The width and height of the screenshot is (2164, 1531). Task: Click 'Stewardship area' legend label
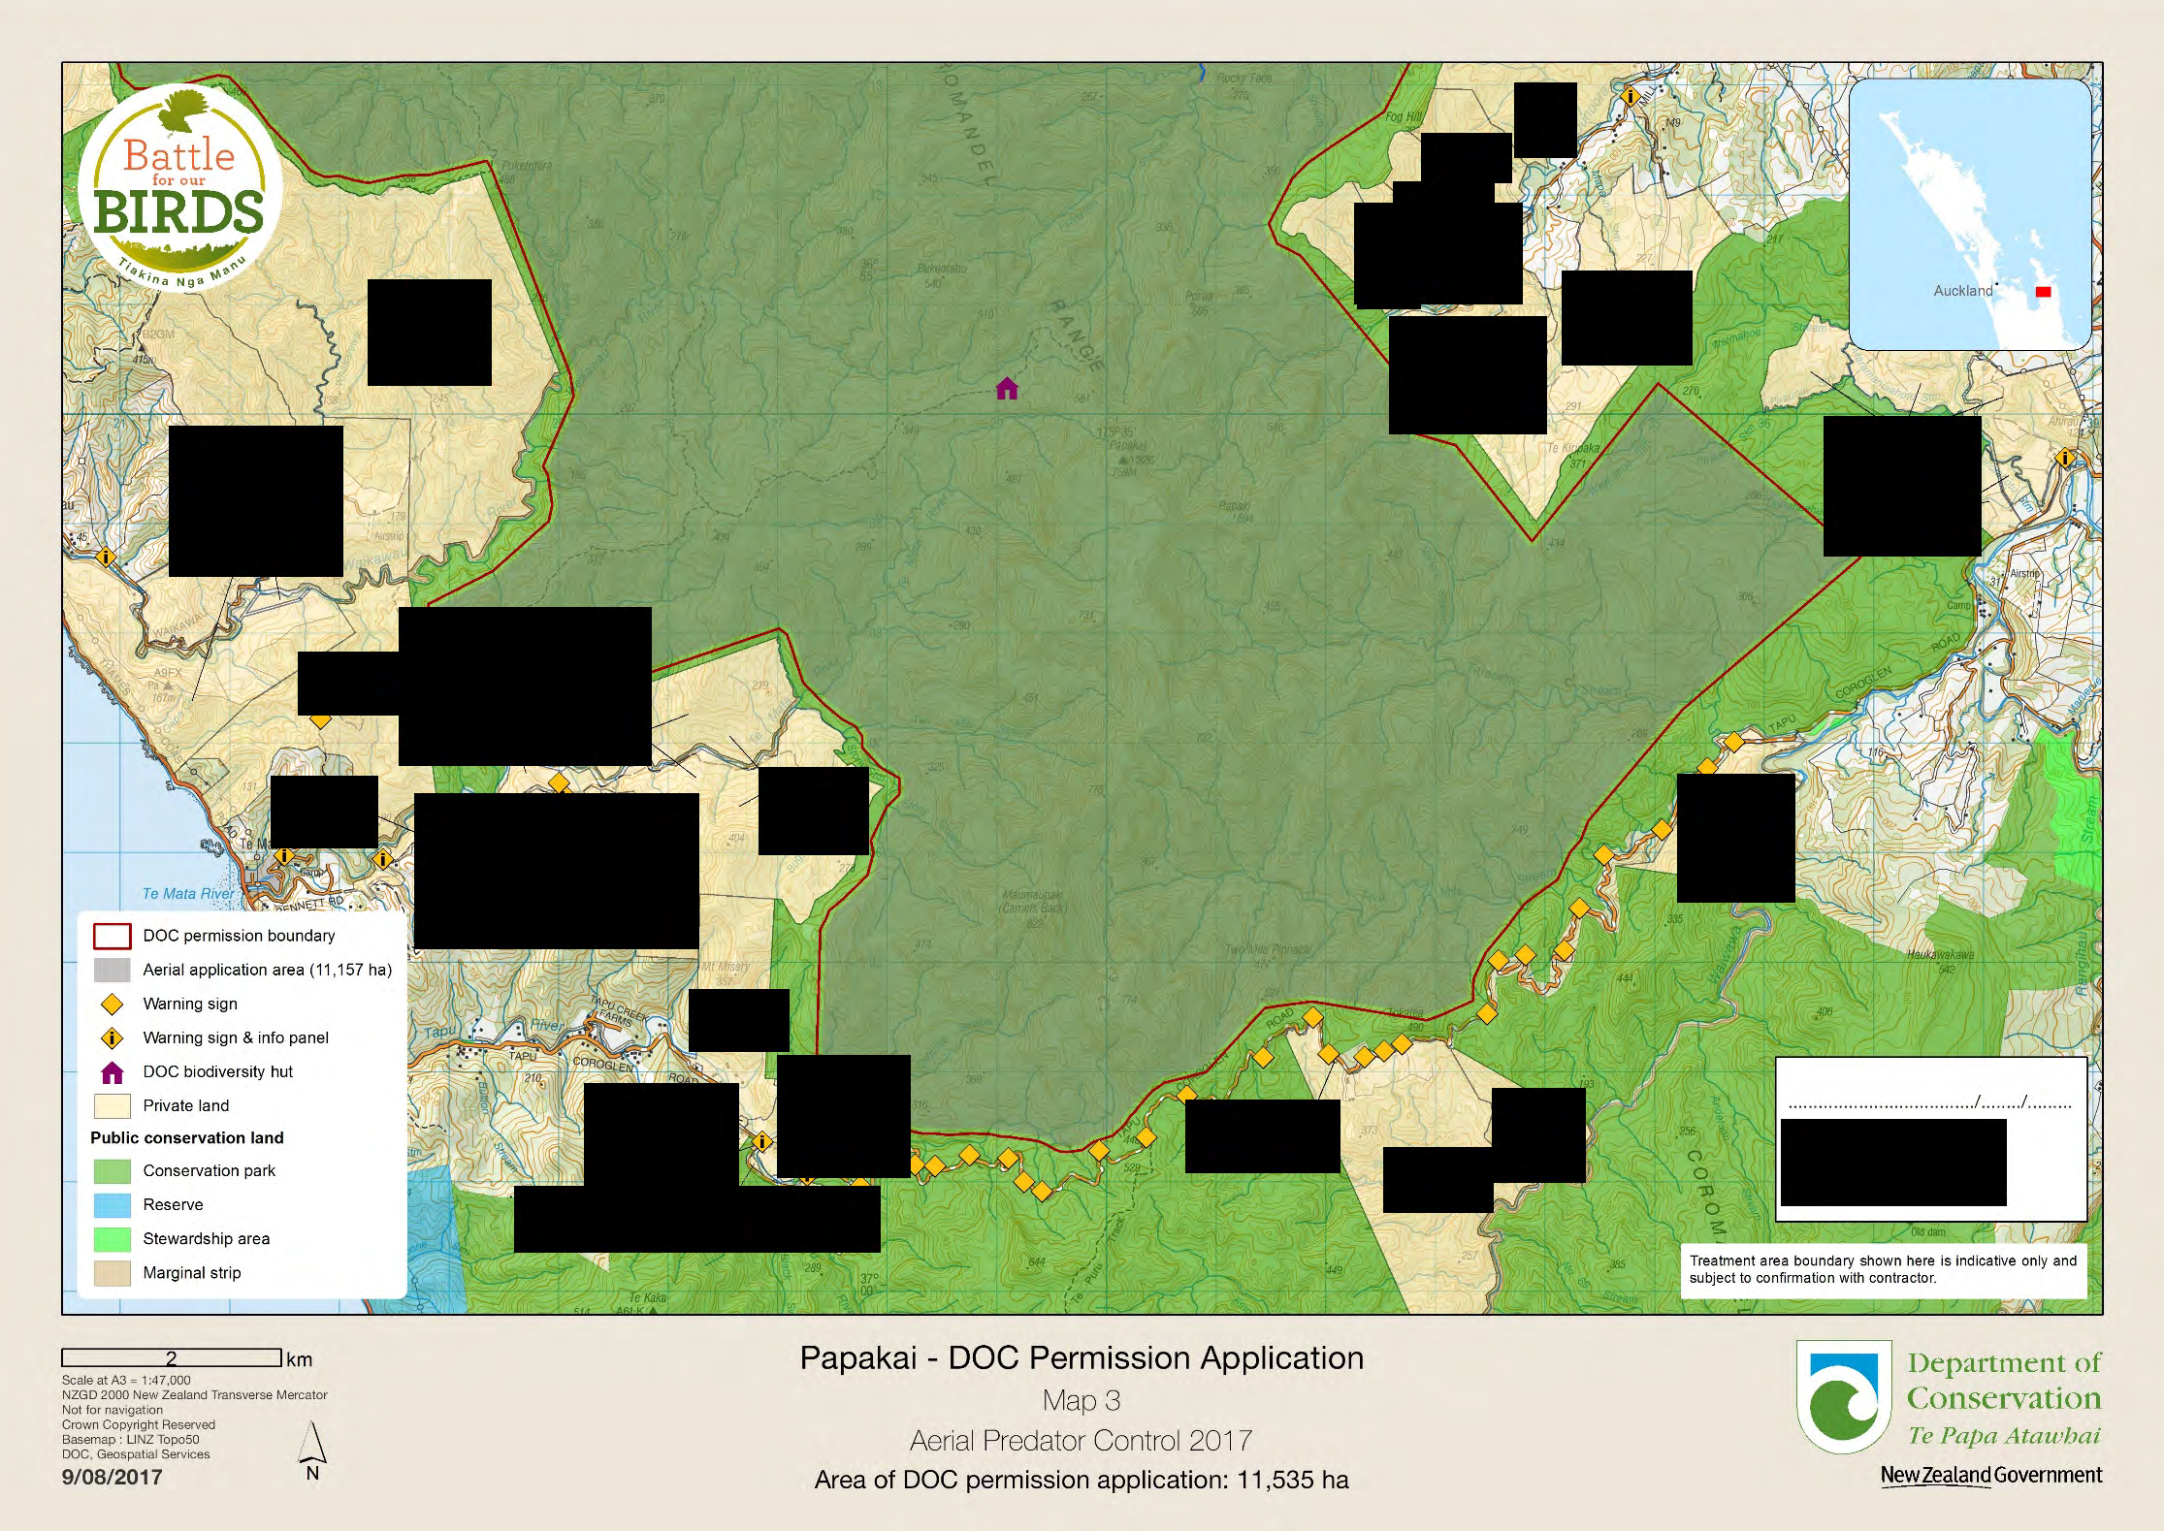click(x=207, y=1239)
